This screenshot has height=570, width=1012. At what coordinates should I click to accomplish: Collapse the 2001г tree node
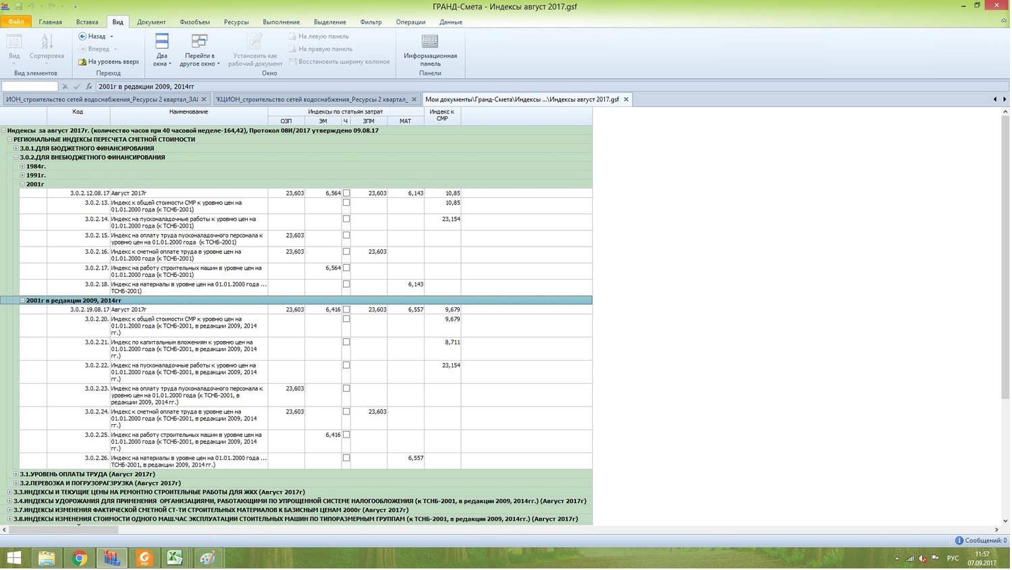pyautogui.click(x=22, y=184)
